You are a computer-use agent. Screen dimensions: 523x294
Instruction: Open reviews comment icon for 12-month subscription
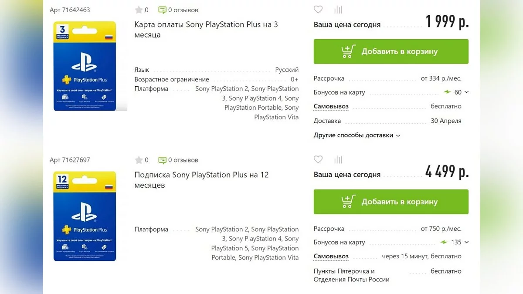pos(162,160)
